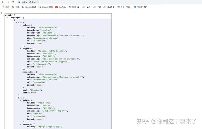Click the proactive "saleschat" url value
This screenshot has height=129, width=202.
(40, 82)
